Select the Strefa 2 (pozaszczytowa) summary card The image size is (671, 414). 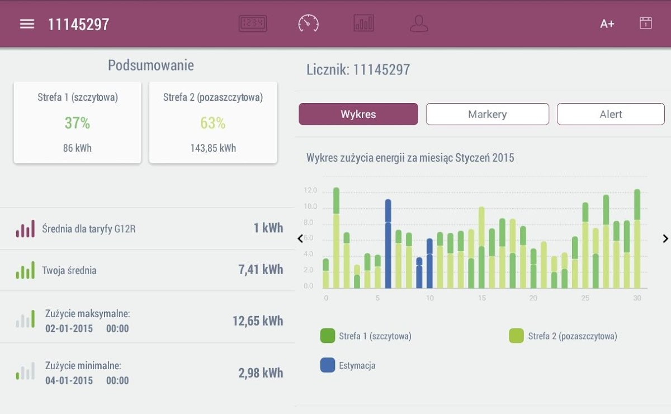pyautogui.click(x=213, y=123)
